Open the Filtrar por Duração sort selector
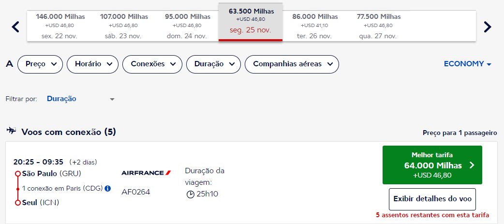Viewport: 504px width, 224px height. click(80, 99)
